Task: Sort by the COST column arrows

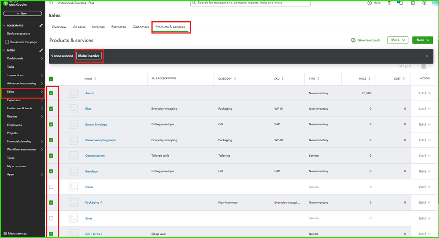Action: click(x=404, y=79)
